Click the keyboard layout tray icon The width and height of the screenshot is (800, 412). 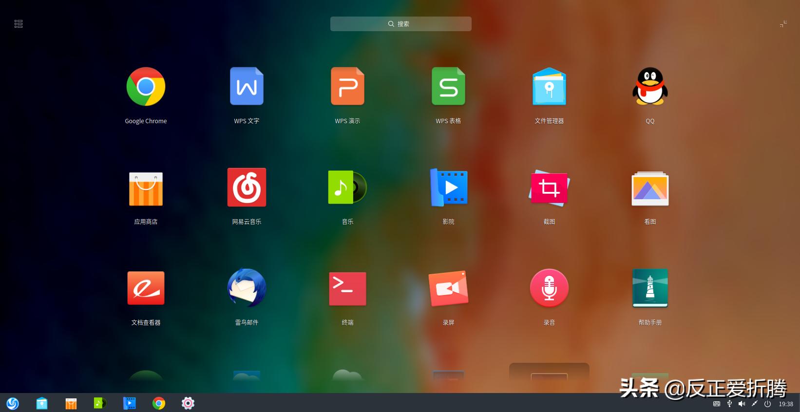pyautogui.click(x=716, y=404)
